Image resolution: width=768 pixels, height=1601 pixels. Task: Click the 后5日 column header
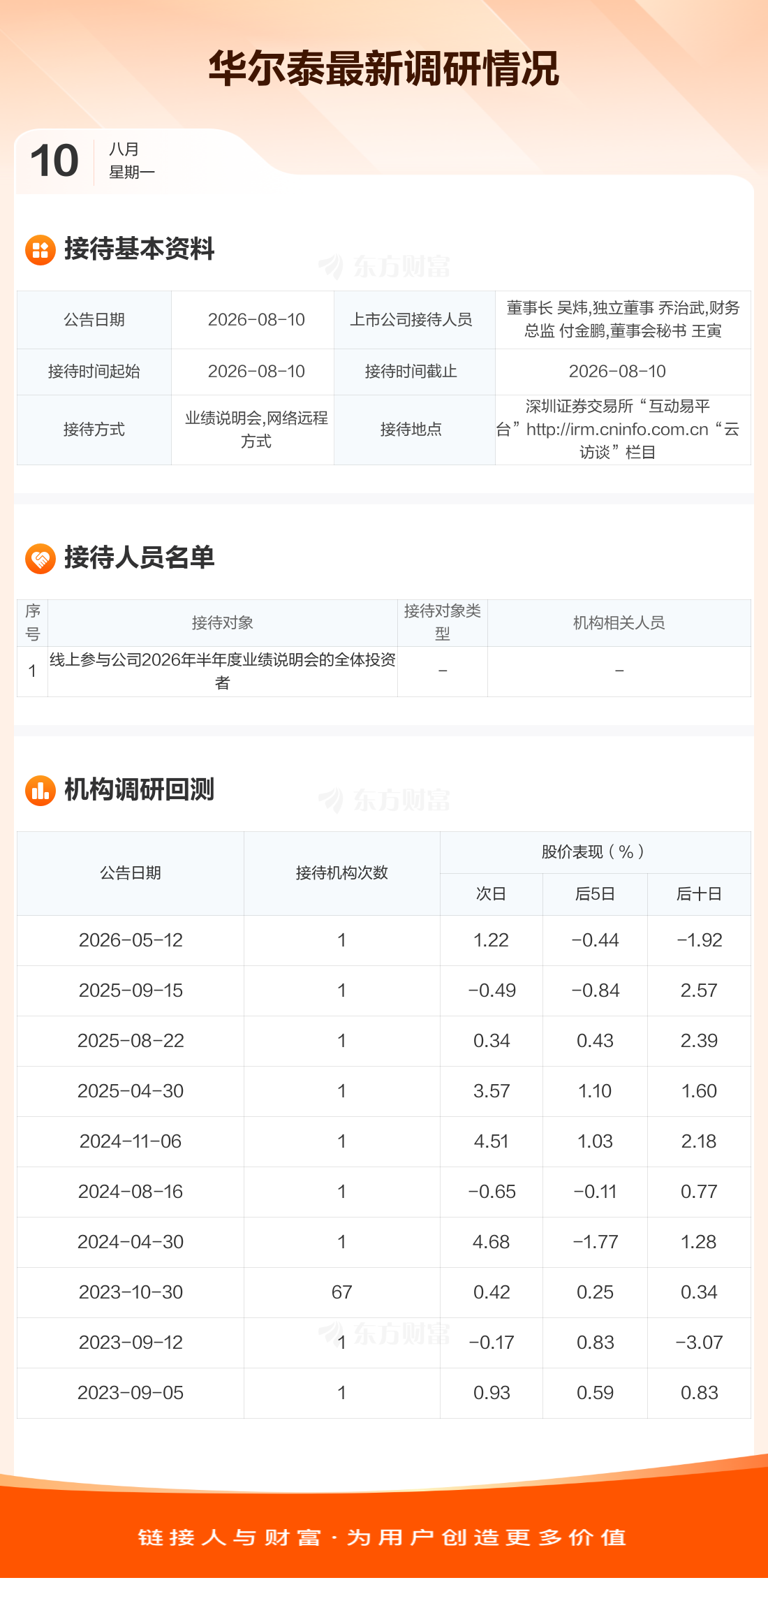tap(595, 894)
